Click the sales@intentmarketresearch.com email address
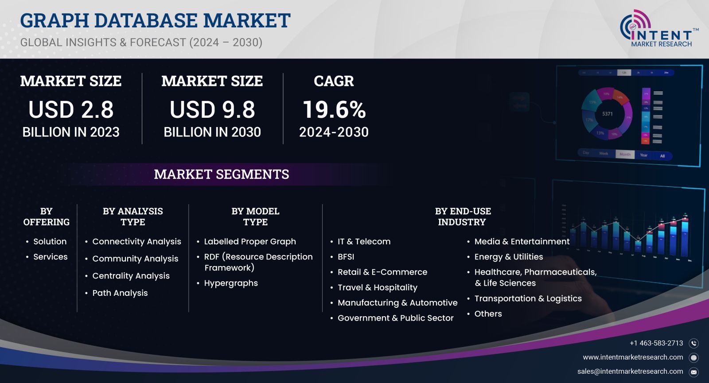Screen dimensions: 709x383 tap(630, 371)
